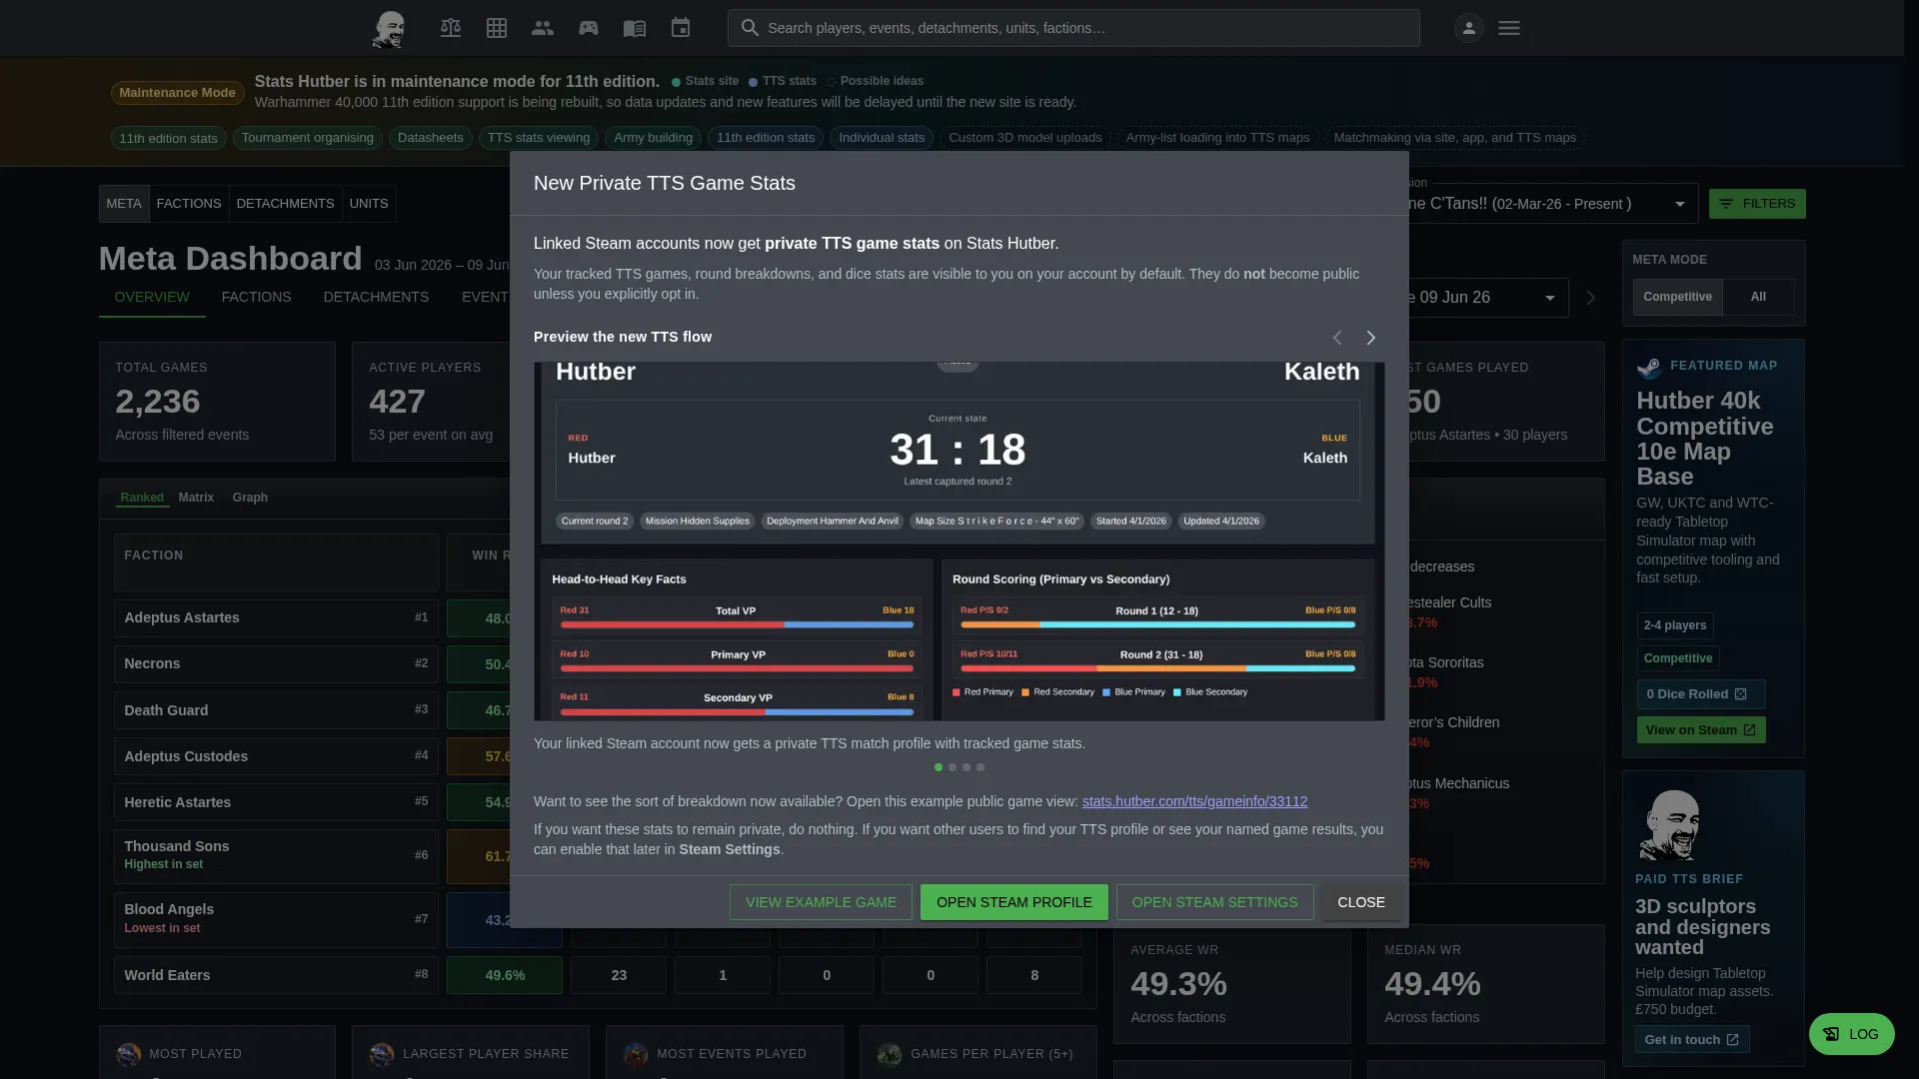Select the DETACHMENTS sub-tab under dashboard
1919x1079 pixels.
[x=376, y=298]
